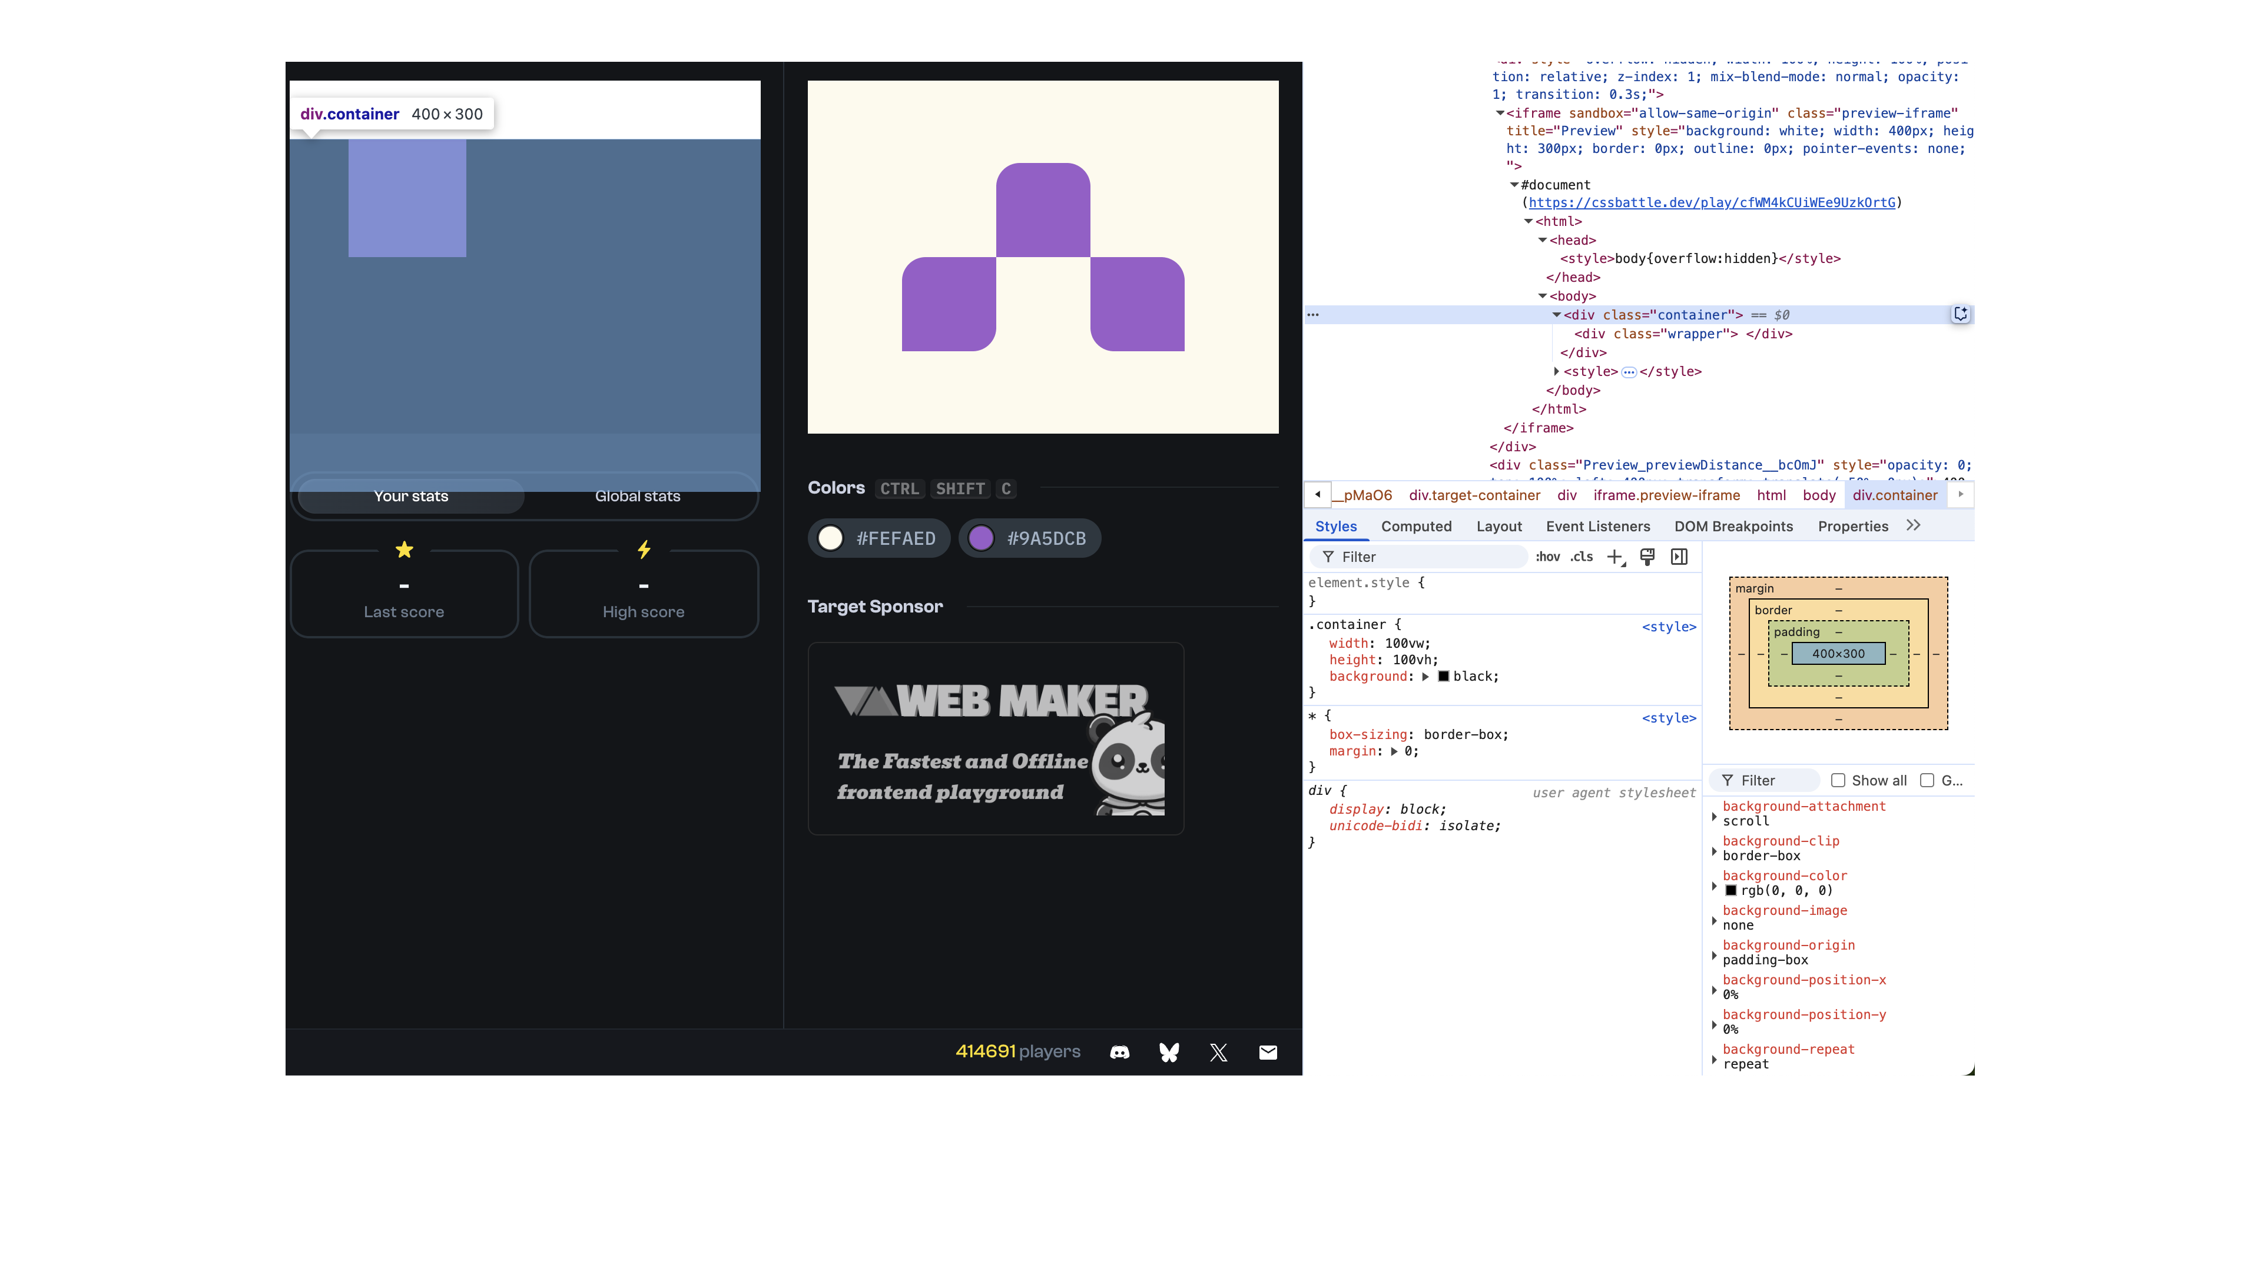Click the email envelope icon
This screenshot has width=2261, height=1265.
[x=1268, y=1052]
